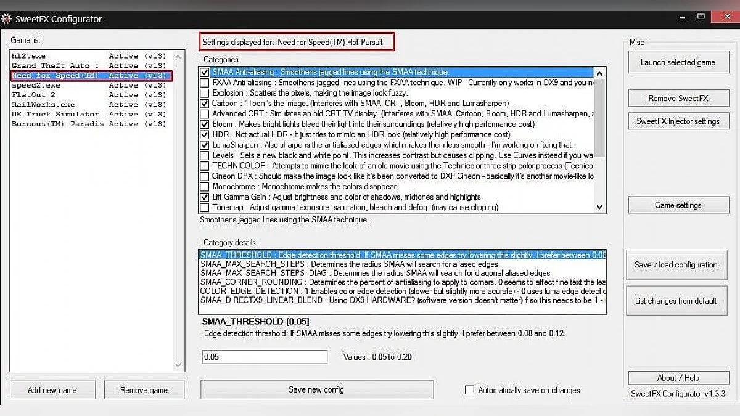Uncheck Lift Gamma Gain checkbox
740x416 pixels.
(205, 197)
